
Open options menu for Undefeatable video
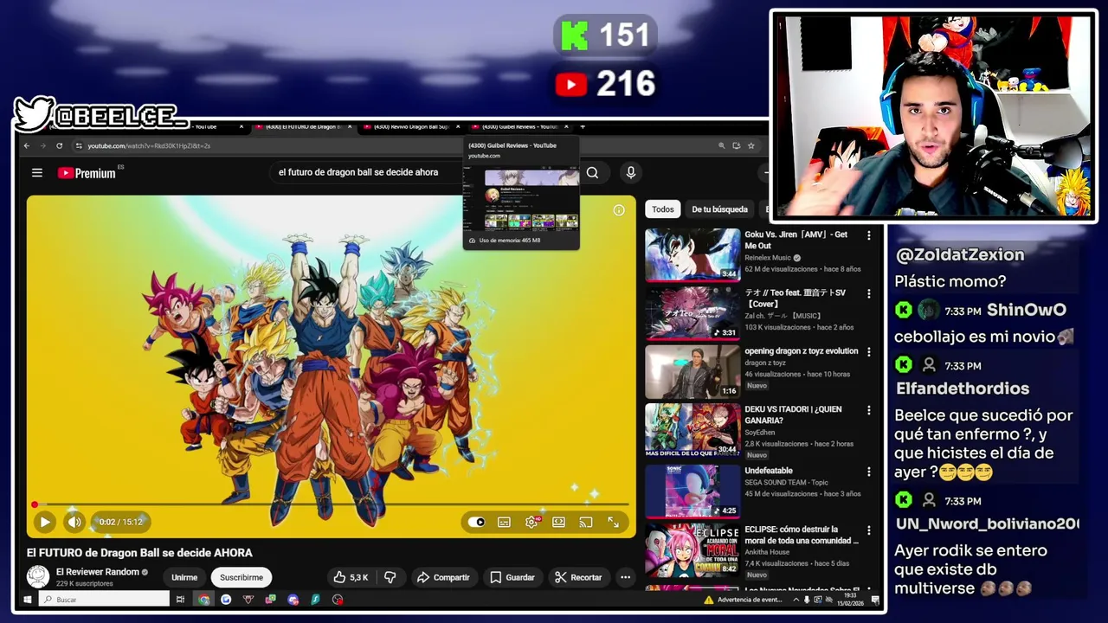tap(869, 472)
